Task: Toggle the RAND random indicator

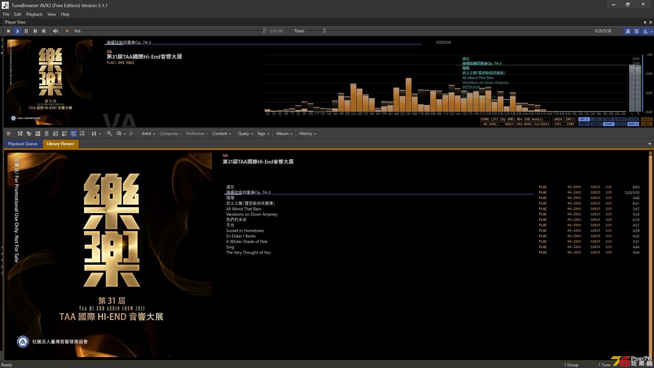Action: tap(596, 124)
